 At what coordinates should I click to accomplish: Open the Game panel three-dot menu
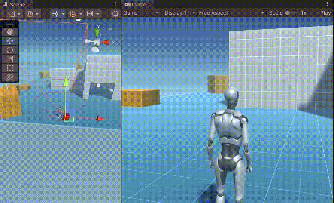[x=327, y=4]
